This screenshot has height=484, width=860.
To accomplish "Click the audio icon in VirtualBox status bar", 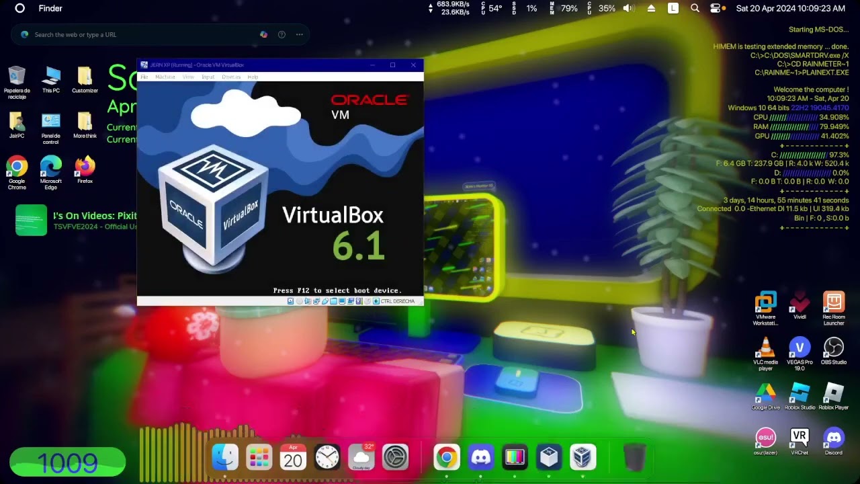I will pyautogui.click(x=308, y=301).
